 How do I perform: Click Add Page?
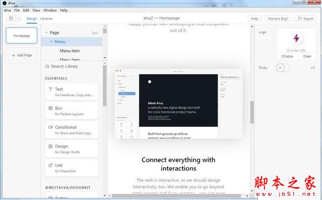pos(22,55)
